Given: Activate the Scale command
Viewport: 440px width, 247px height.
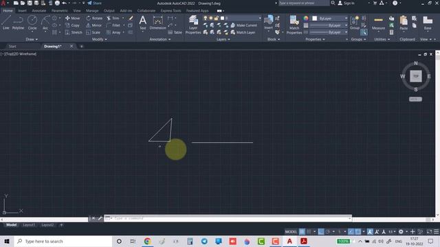Looking at the screenshot, I should pyautogui.click(x=93, y=32).
